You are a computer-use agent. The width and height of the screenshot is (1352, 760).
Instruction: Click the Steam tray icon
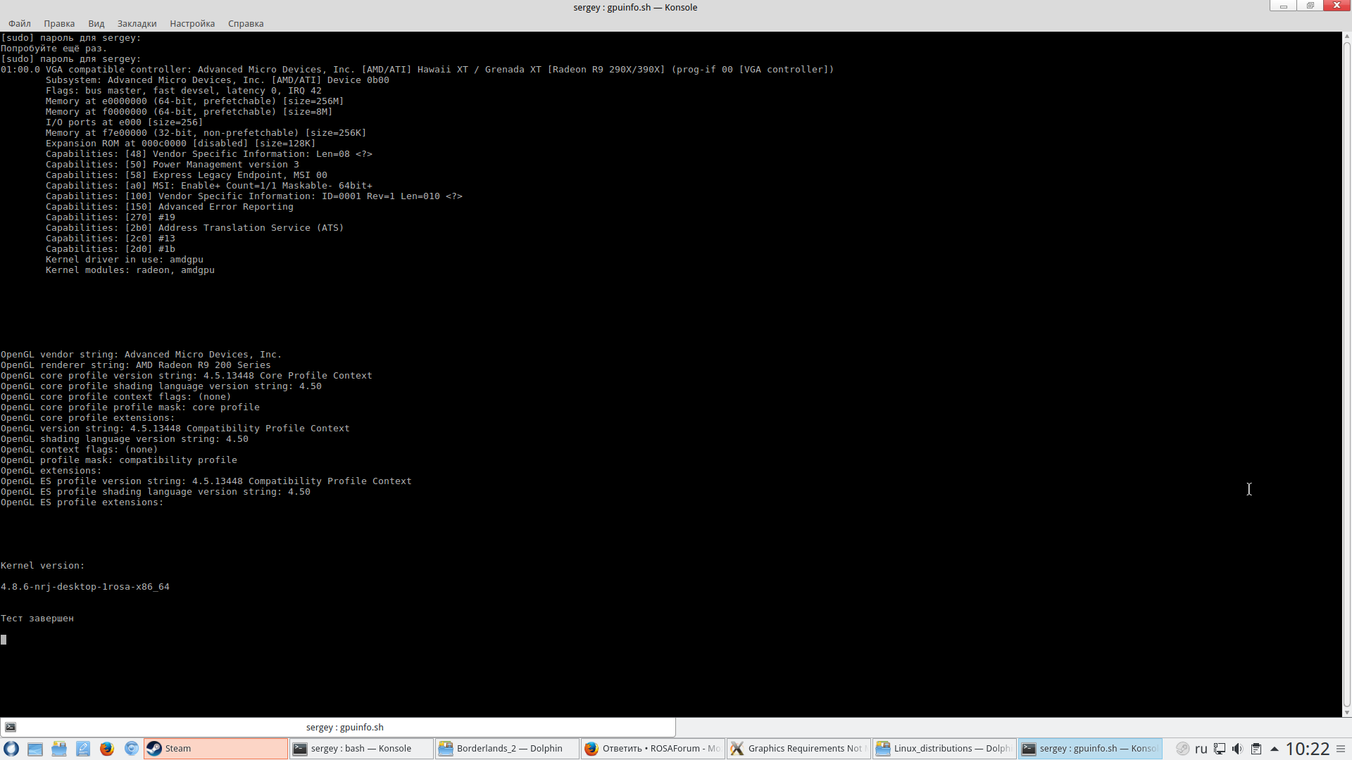pyautogui.click(x=1183, y=749)
